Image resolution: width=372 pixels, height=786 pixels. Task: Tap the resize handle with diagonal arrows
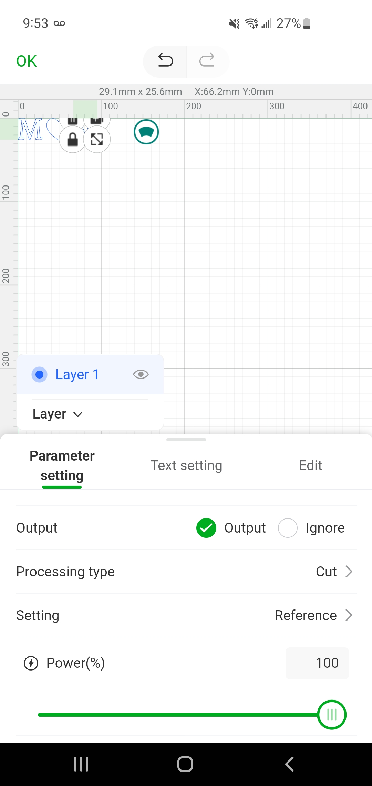(97, 139)
